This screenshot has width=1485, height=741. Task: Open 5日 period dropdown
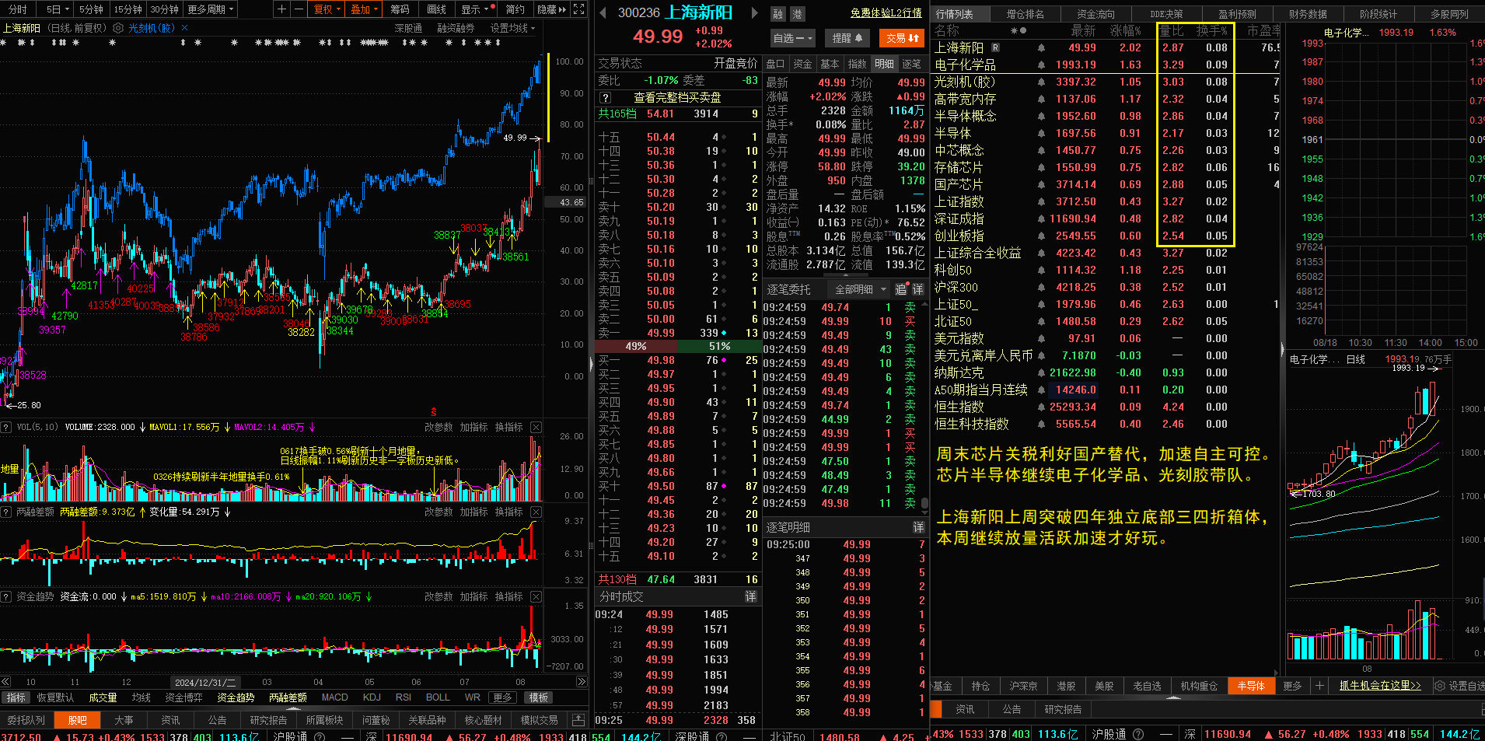coord(58,9)
